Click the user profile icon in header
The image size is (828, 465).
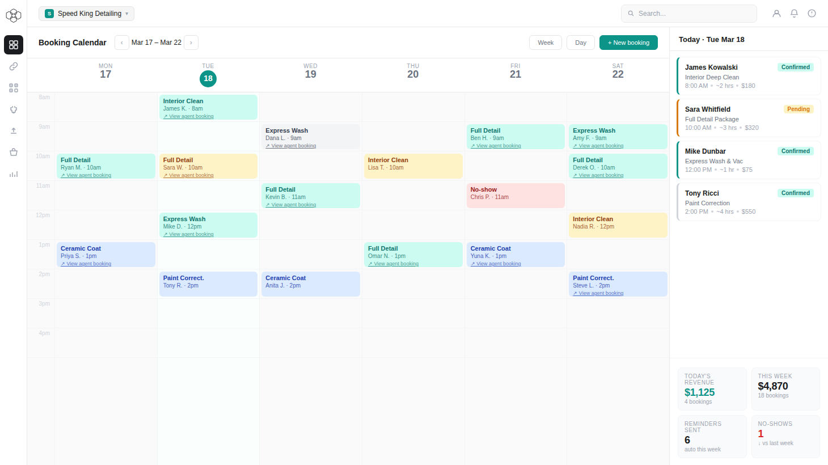(x=776, y=14)
